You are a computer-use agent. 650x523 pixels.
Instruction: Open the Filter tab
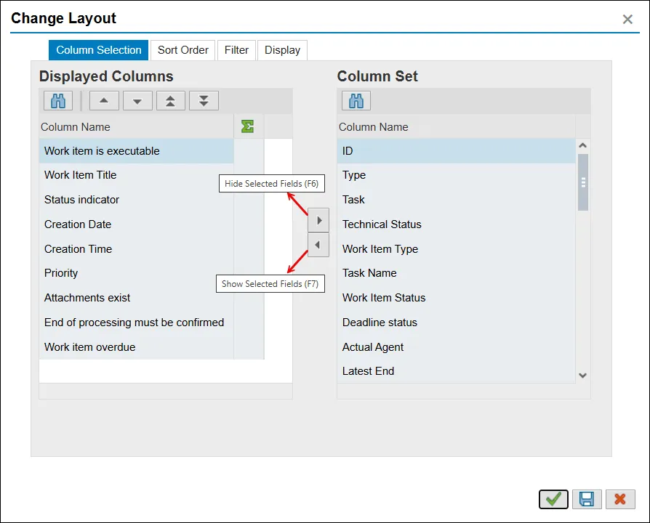pos(236,50)
